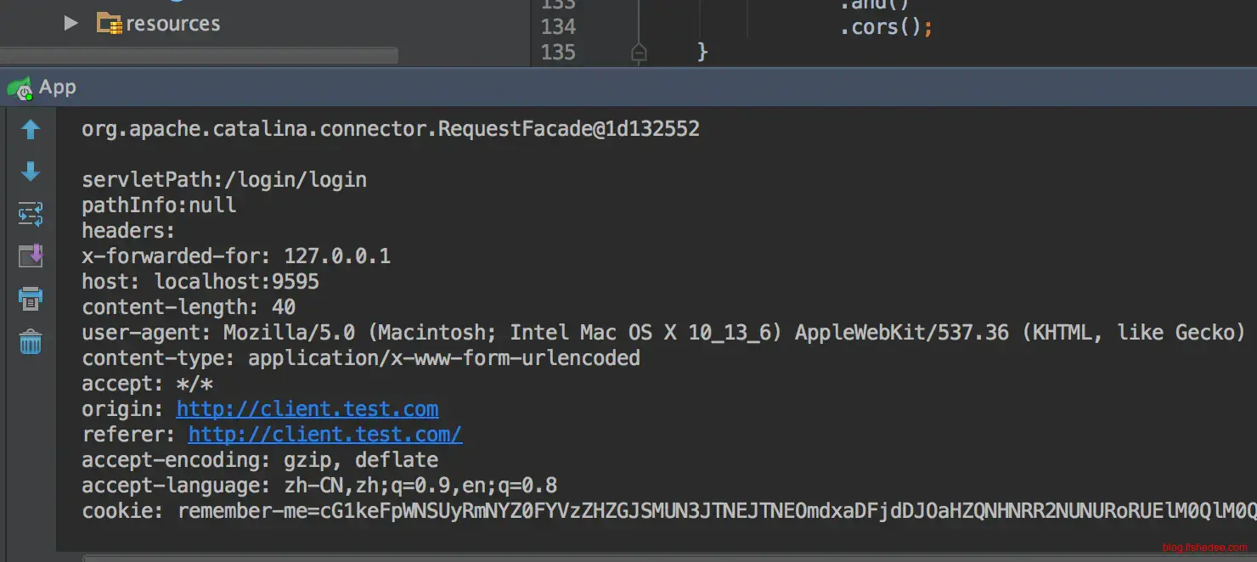Click the .cors() call in editor
This screenshot has height=562, width=1257.
[880, 27]
